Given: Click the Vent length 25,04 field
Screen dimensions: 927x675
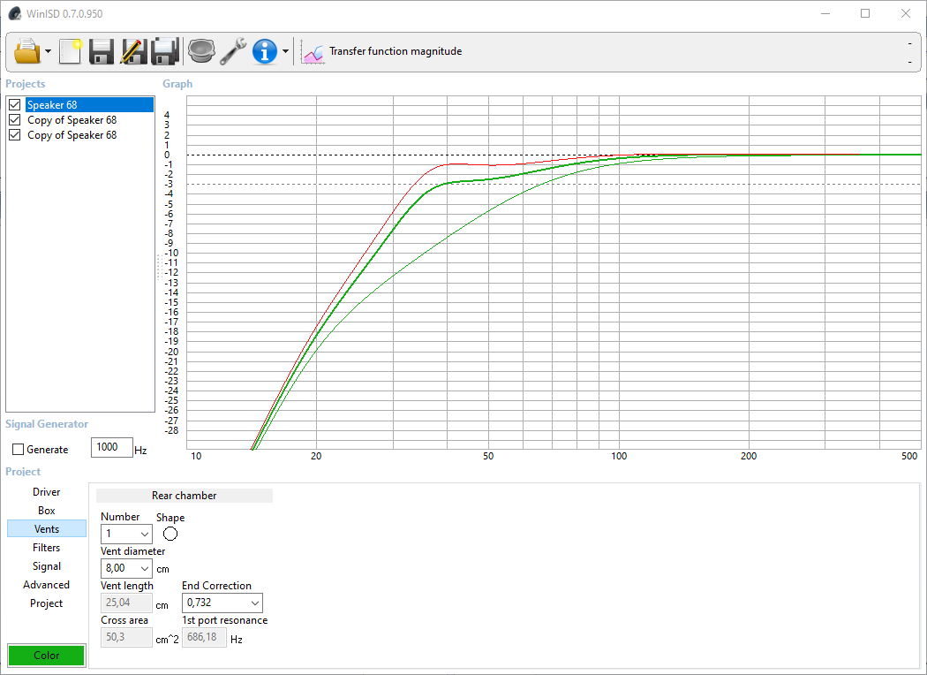Looking at the screenshot, I should point(126,603).
